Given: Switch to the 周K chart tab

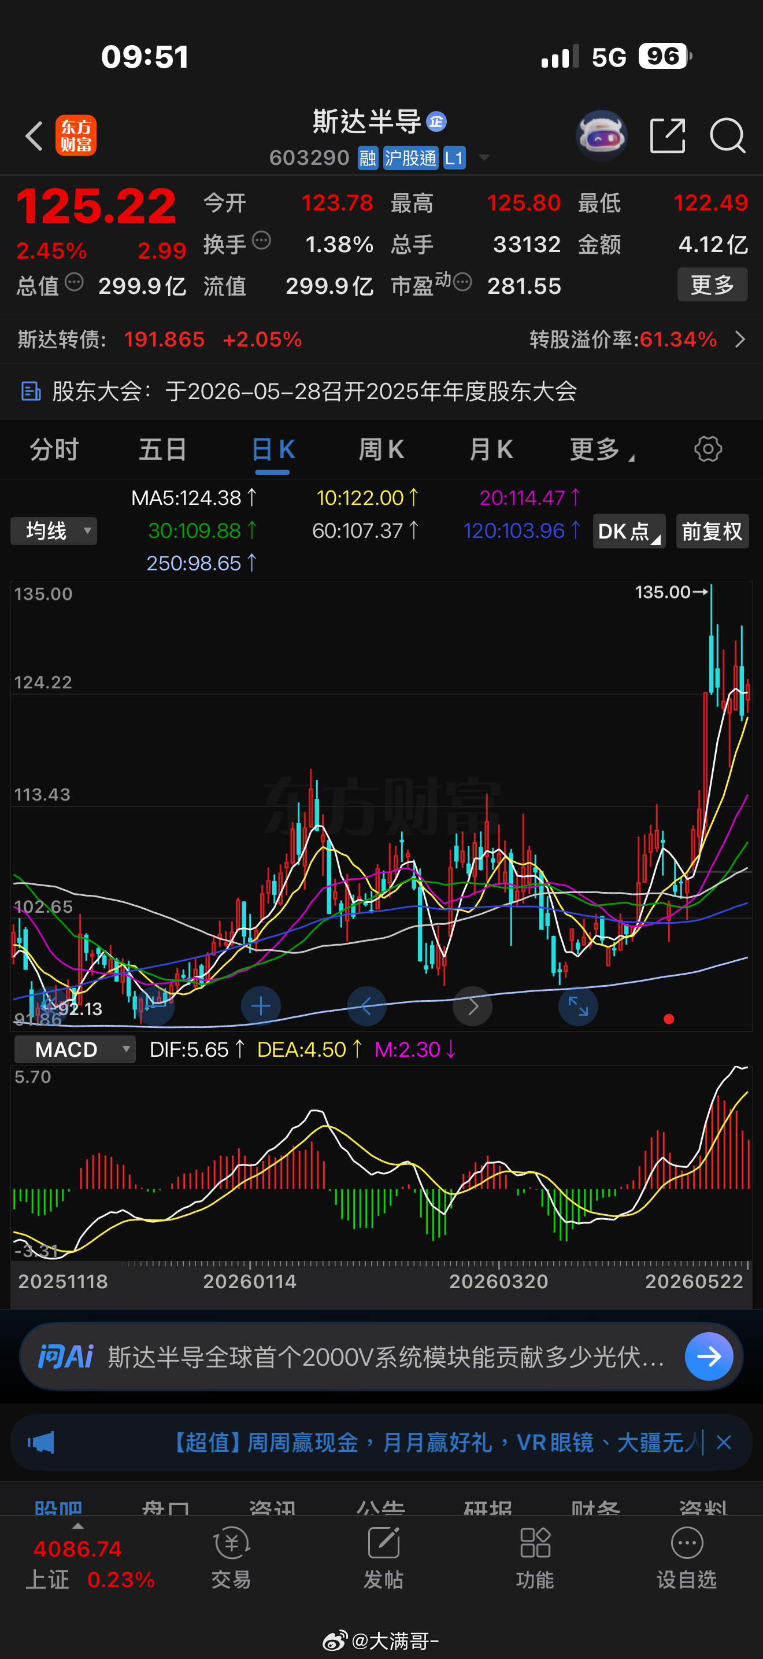Looking at the screenshot, I should [381, 449].
